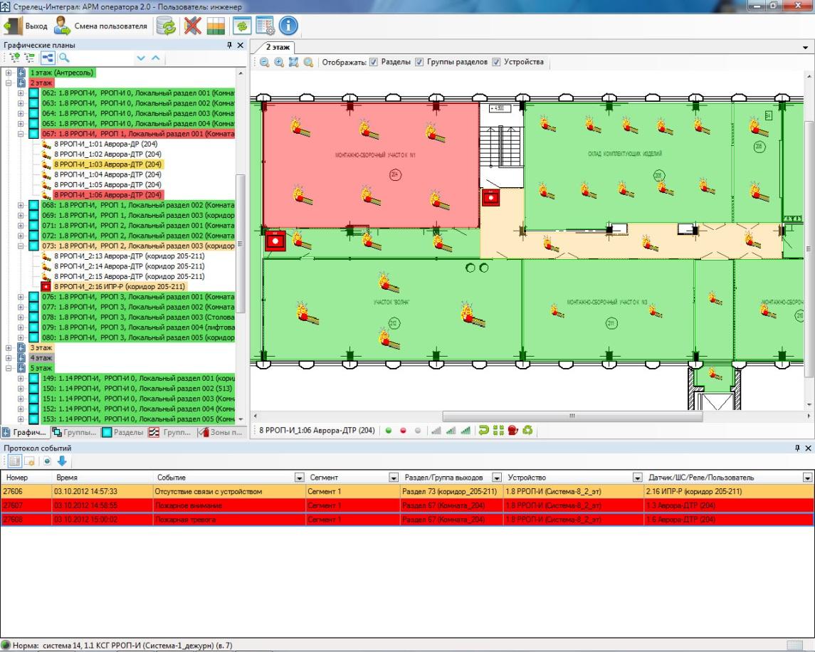Click the red circle device command button

[403, 431]
